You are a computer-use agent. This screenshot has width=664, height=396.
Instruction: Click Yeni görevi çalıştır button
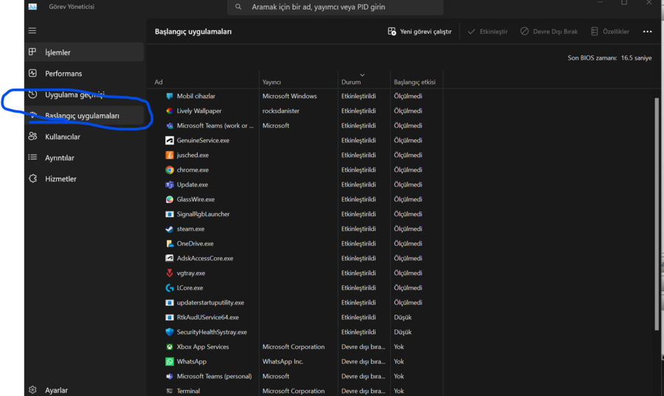click(x=419, y=32)
